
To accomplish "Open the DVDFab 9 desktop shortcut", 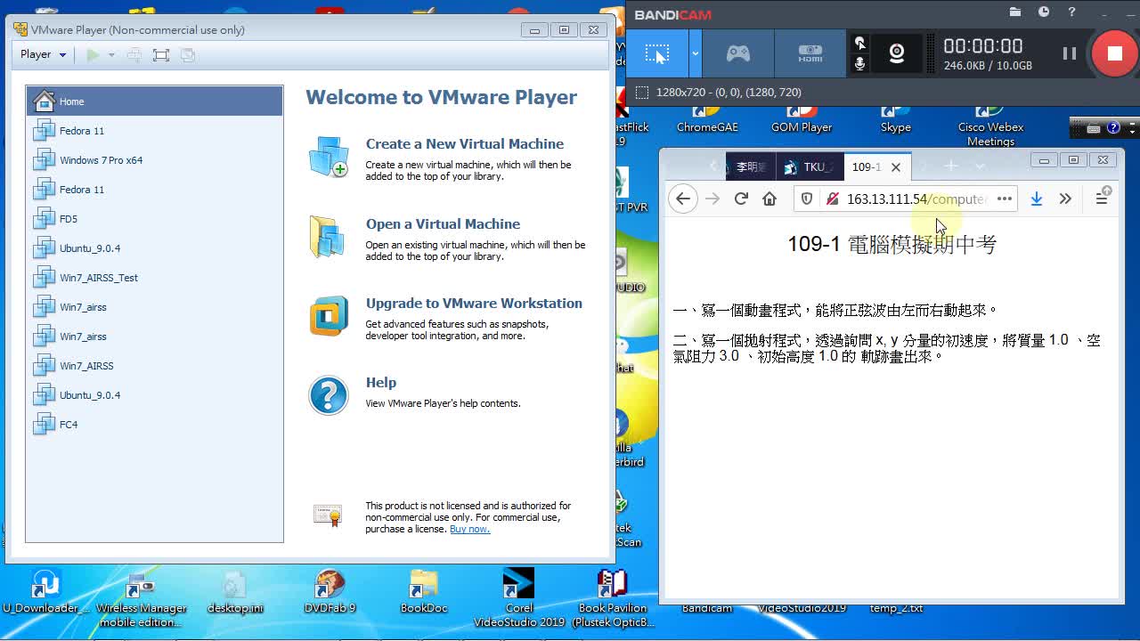I will 330,592.
